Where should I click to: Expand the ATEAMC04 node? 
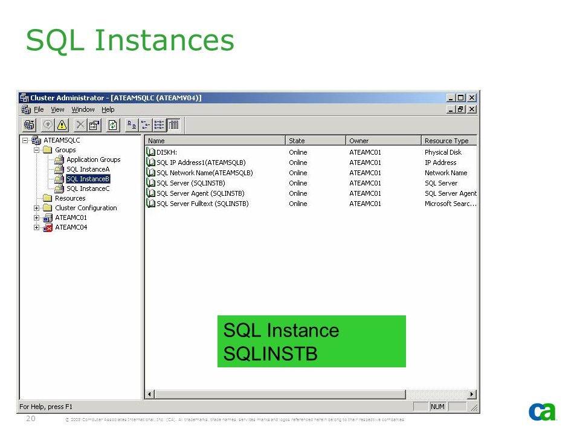[x=36, y=228]
